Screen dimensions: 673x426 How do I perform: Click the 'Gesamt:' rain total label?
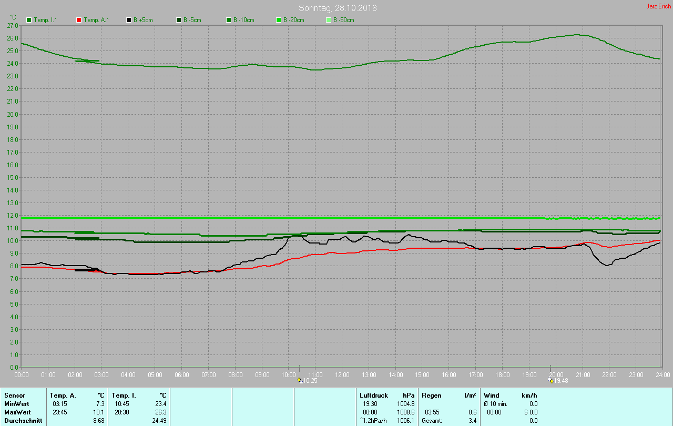432,421
